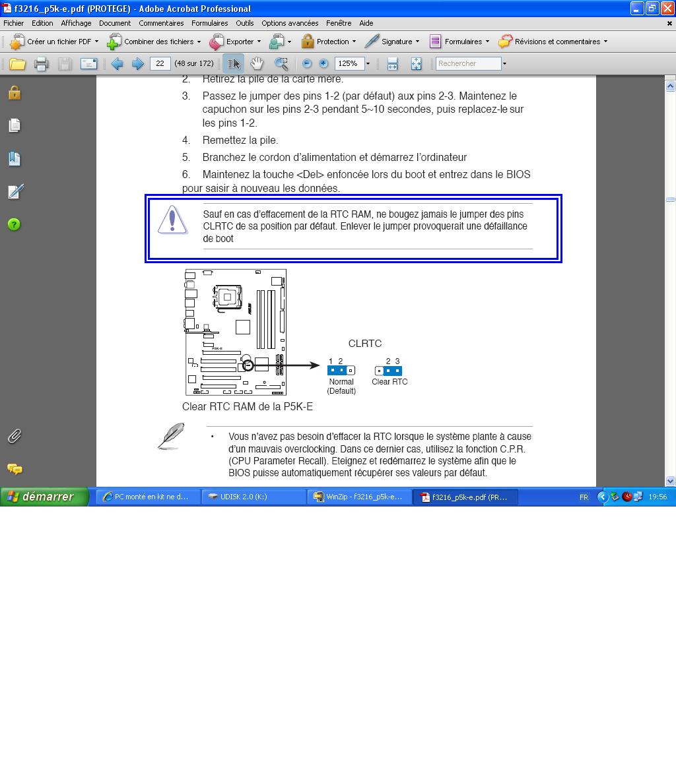Click the fit width icon

392,64
